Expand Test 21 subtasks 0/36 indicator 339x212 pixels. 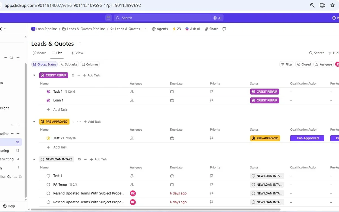coord(71,138)
